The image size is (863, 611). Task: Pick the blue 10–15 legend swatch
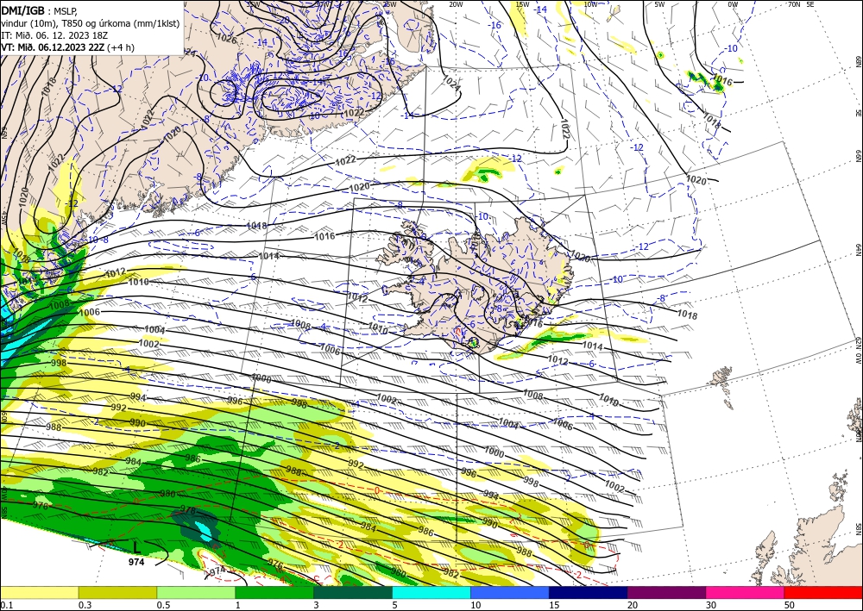point(510,592)
